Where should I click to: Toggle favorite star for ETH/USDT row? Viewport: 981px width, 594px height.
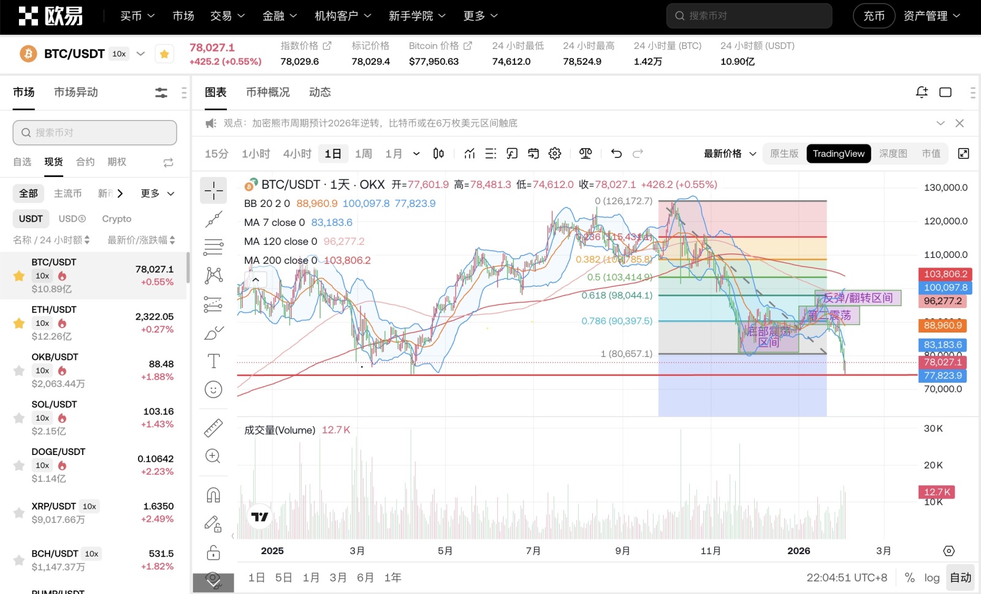point(19,323)
